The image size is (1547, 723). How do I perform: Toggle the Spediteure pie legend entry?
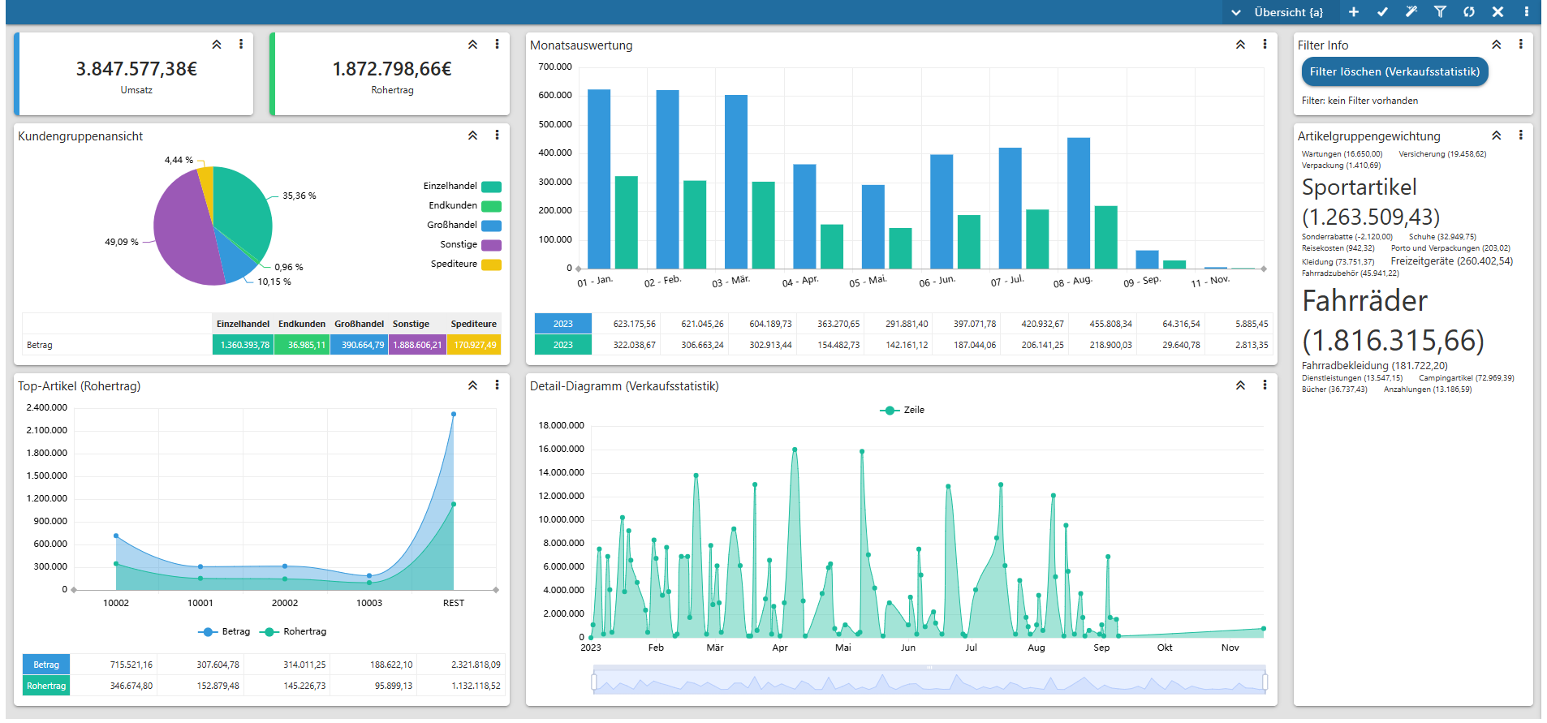click(466, 265)
